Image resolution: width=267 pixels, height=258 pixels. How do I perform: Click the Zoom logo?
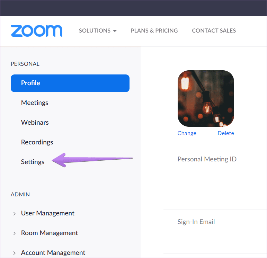click(36, 31)
